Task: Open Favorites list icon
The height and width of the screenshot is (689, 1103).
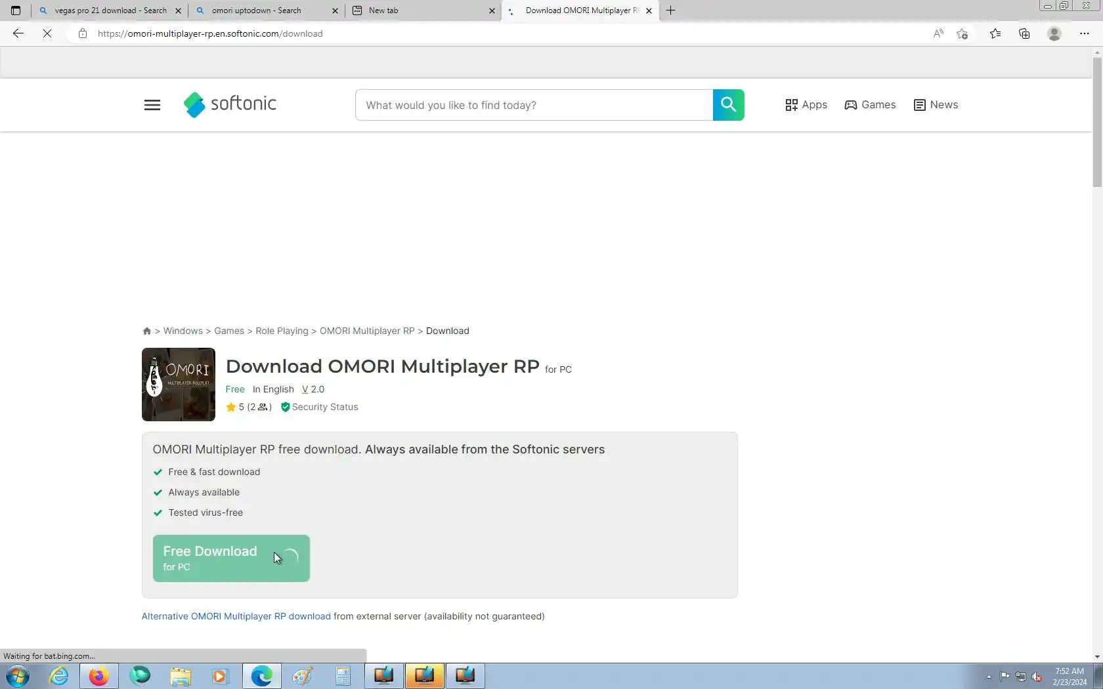Action: (x=995, y=33)
